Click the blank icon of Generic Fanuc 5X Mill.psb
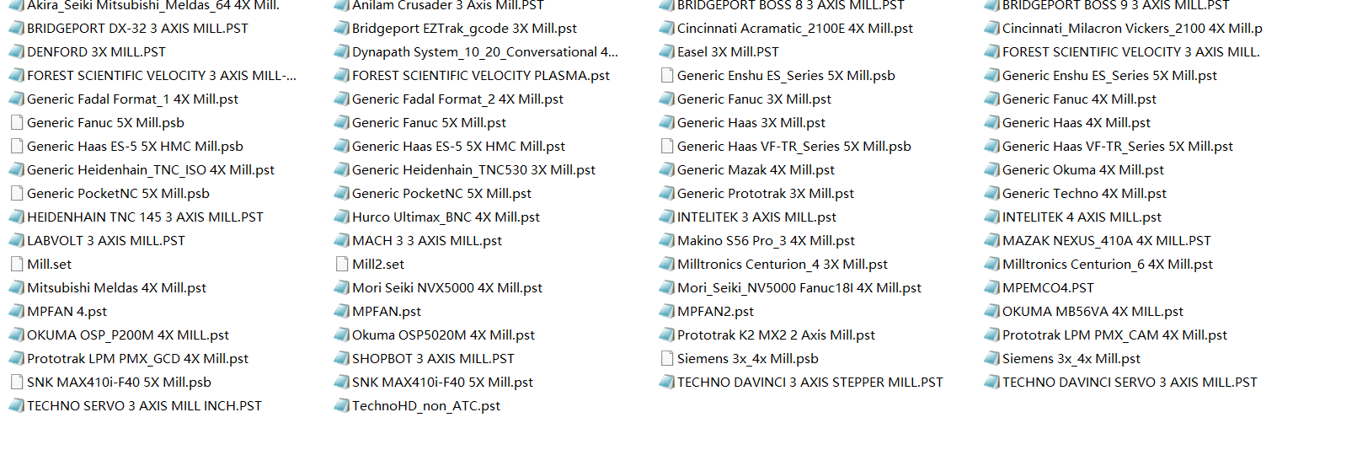The width and height of the screenshot is (1357, 455). [x=16, y=122]
